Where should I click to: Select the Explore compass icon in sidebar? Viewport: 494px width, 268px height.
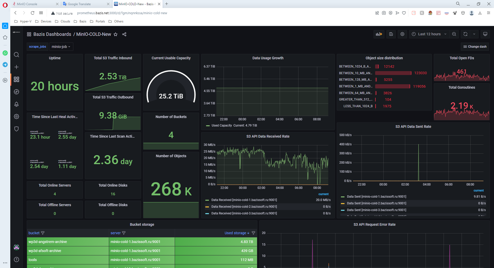[x=16, y=92]
